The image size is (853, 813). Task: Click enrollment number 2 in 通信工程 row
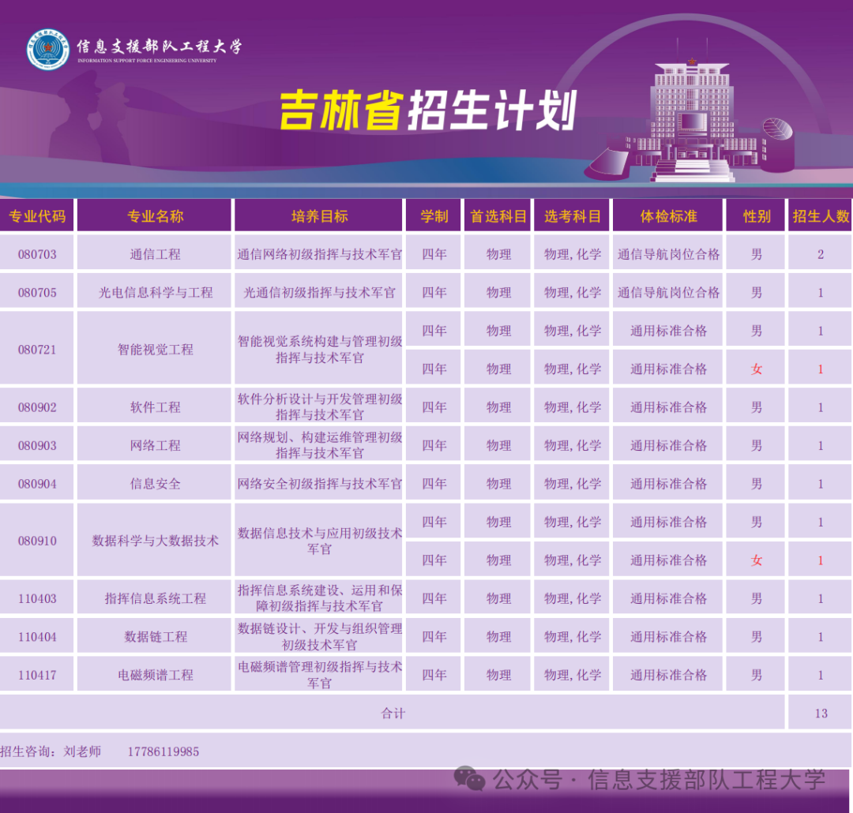point(821,254)
